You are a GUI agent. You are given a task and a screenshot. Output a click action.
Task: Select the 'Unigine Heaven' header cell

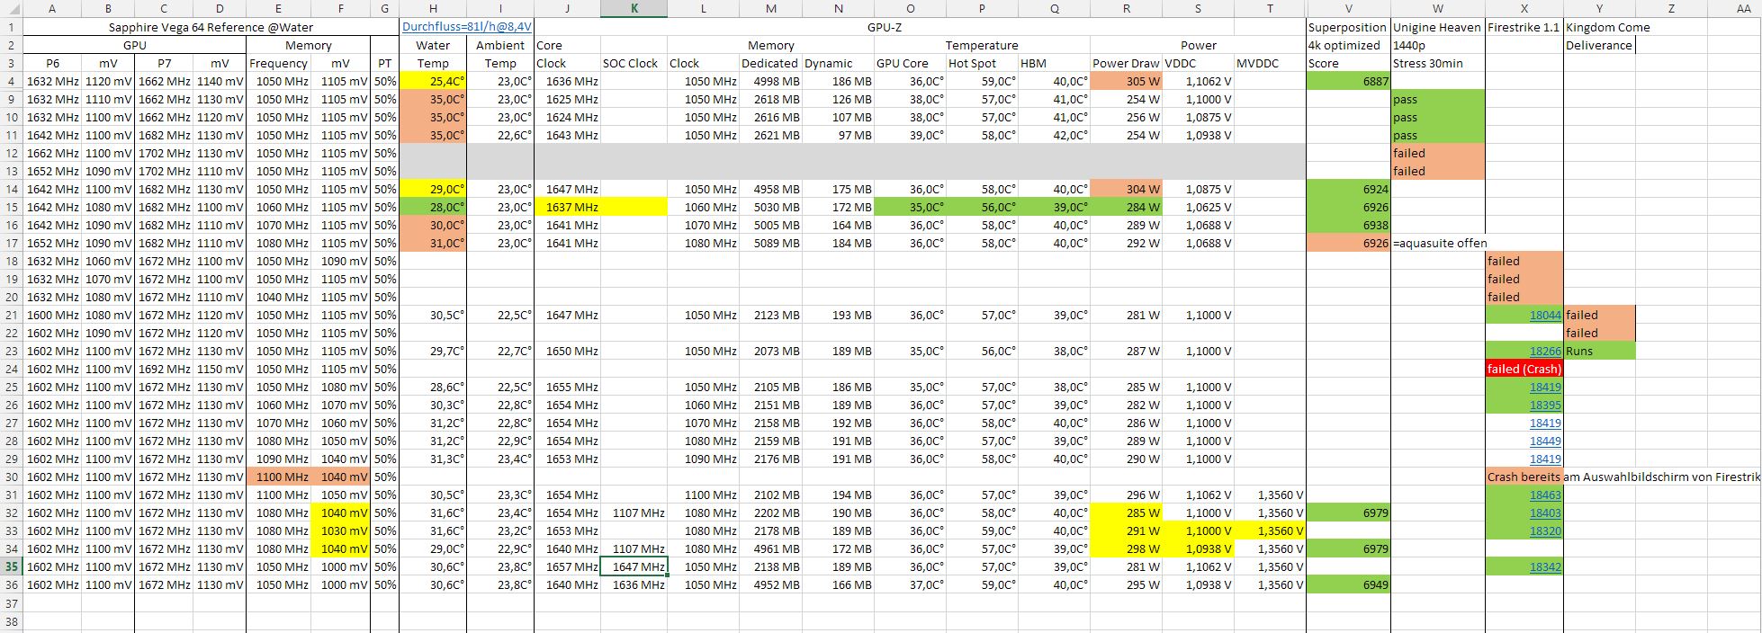[x=1438, y=27]
